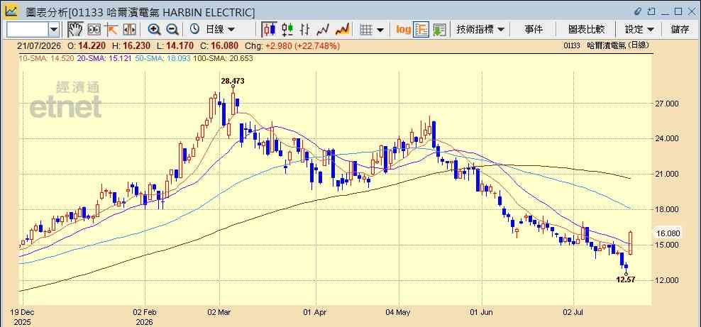
Task: Click the 圖表比較 button
Action: click(586, 30)
